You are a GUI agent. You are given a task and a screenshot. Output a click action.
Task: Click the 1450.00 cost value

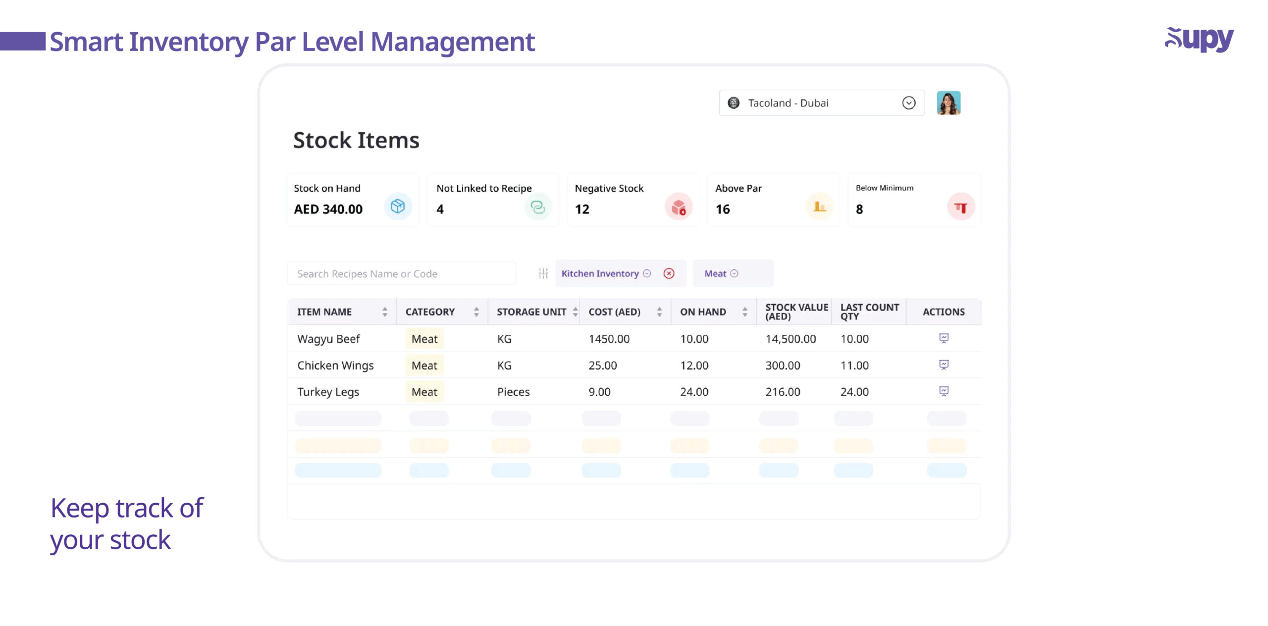609,339
